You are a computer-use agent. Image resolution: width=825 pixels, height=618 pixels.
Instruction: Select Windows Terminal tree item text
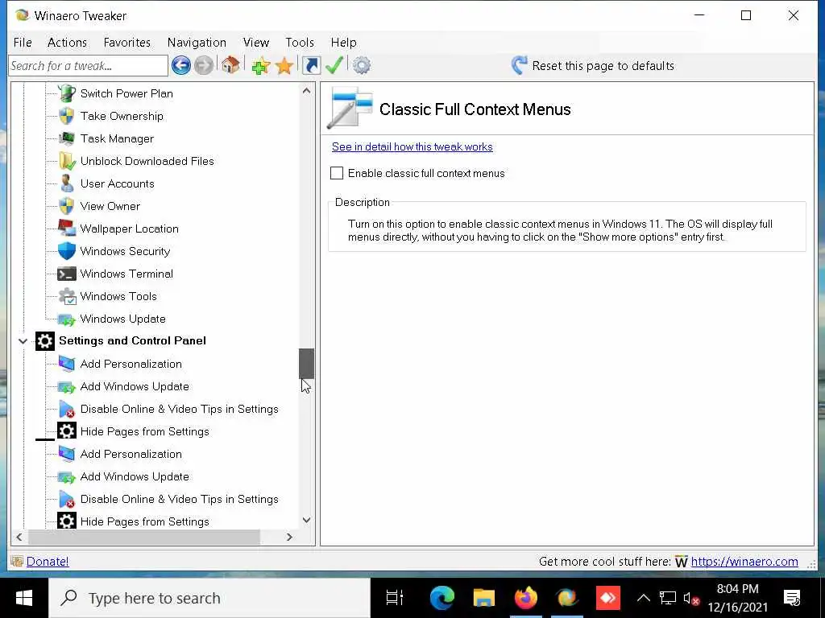point(126,274)
